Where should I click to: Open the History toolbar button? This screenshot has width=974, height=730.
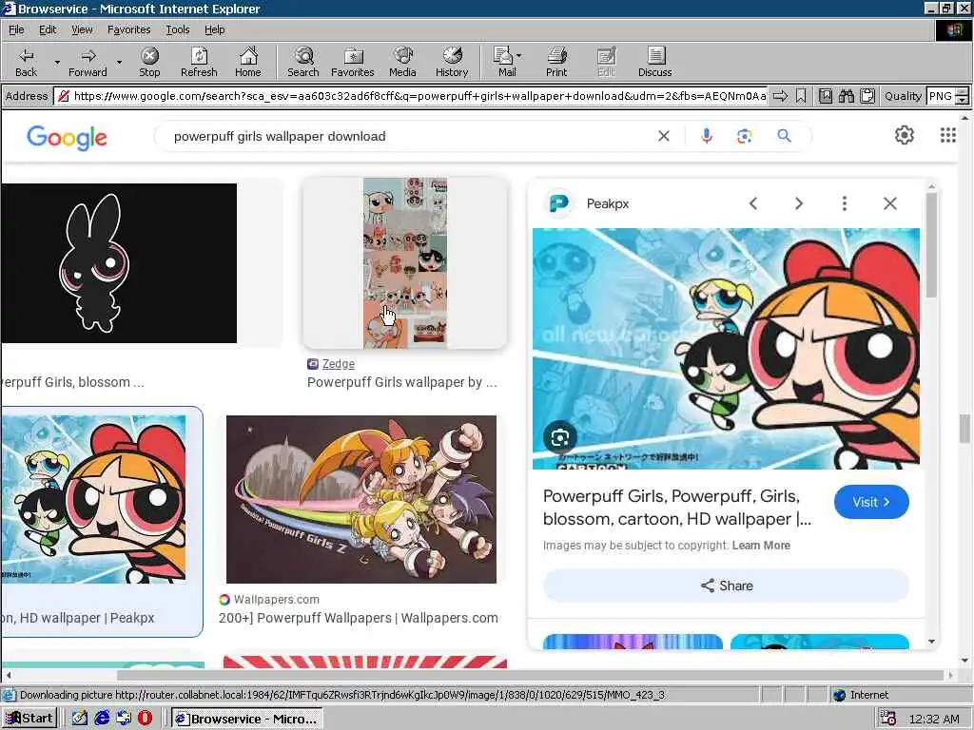(x=452, y=62)
